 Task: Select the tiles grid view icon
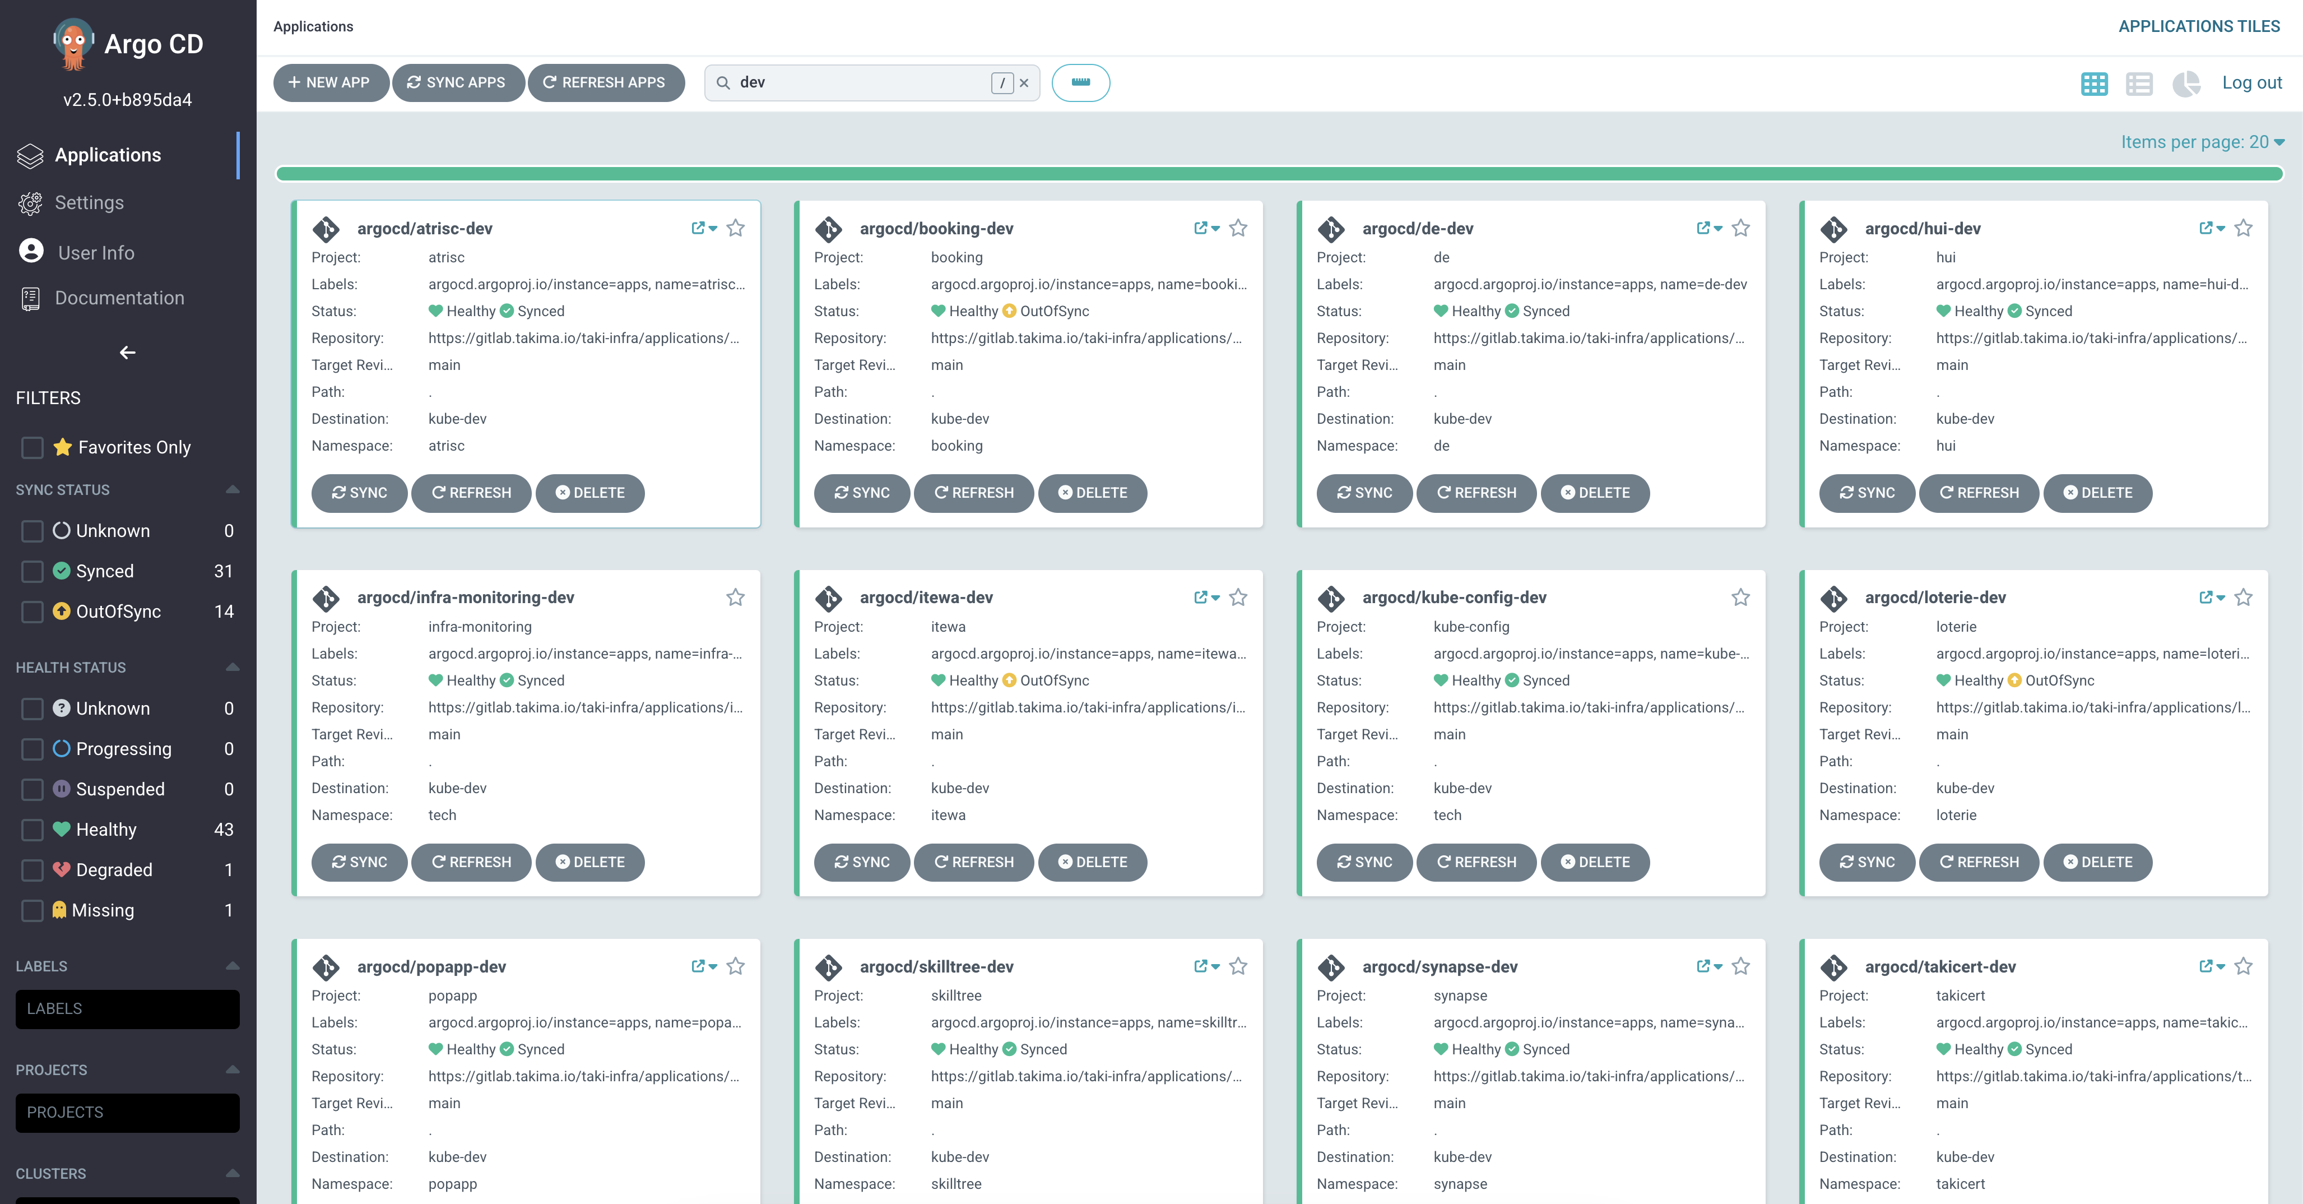tap(2094, 83)
